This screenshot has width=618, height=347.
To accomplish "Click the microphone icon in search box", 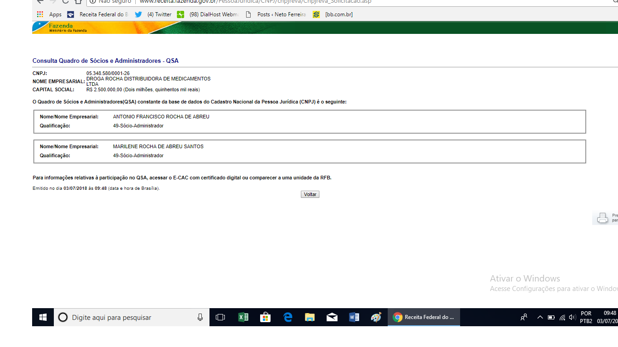I will [x=200, y=317].
